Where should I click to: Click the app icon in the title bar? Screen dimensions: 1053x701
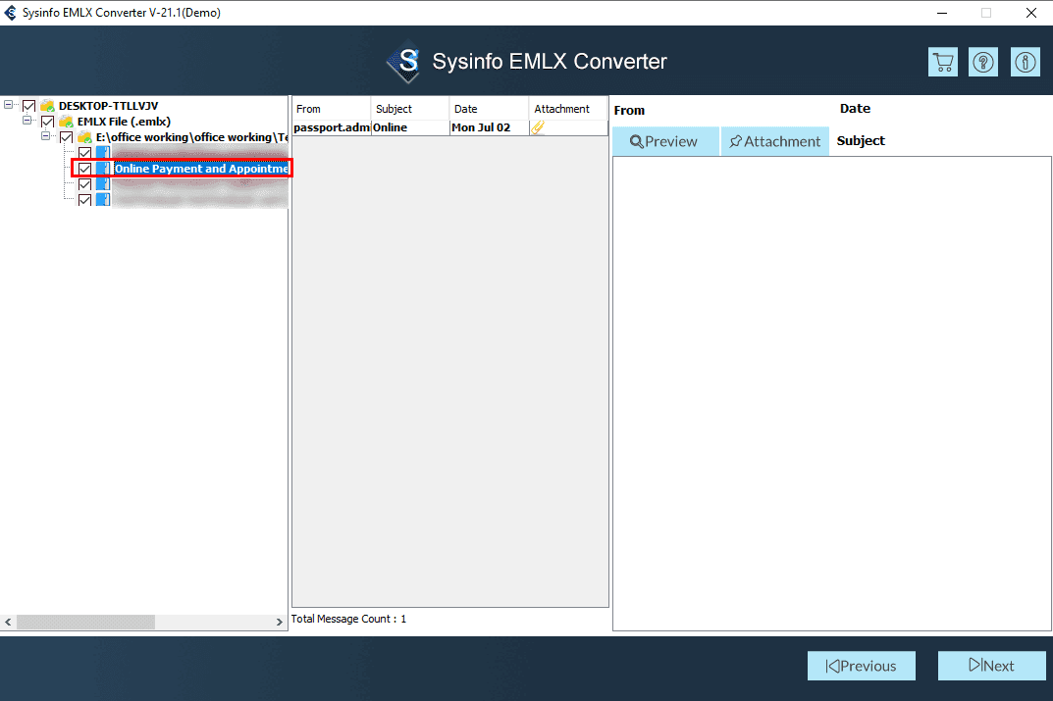click(10, 13)
